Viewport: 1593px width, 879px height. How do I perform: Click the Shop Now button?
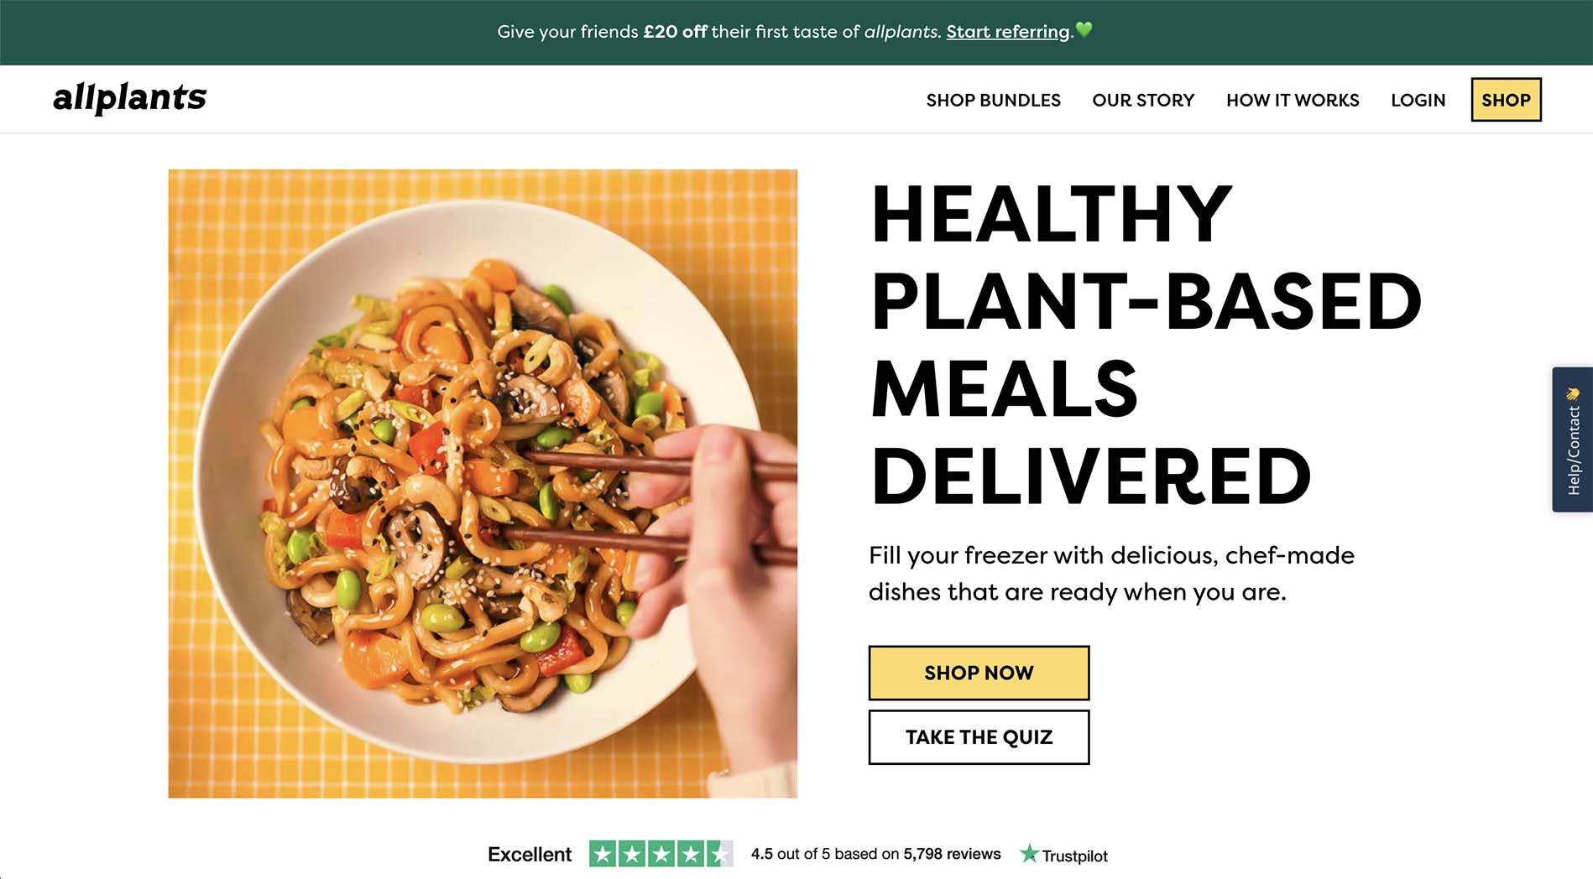pyautogui.click(x=979, y=673)
